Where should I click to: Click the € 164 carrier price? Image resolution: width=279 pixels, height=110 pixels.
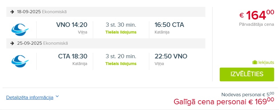click(257, 15)
